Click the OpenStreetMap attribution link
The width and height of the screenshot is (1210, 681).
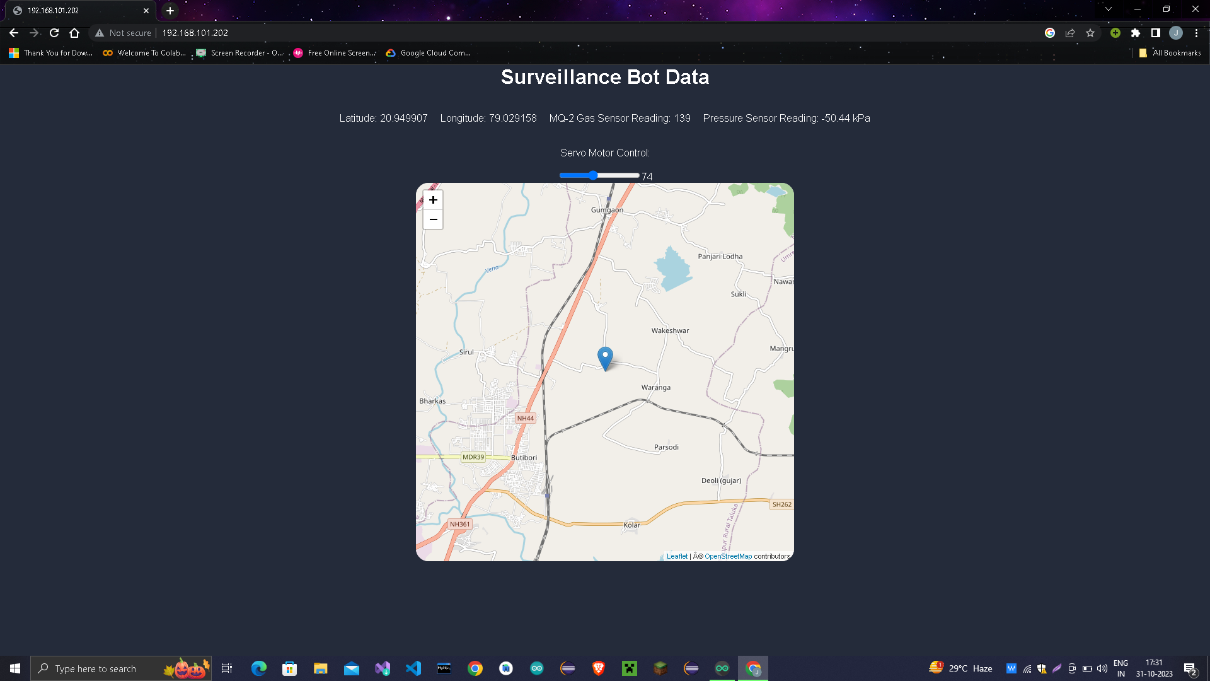(727, 556)
